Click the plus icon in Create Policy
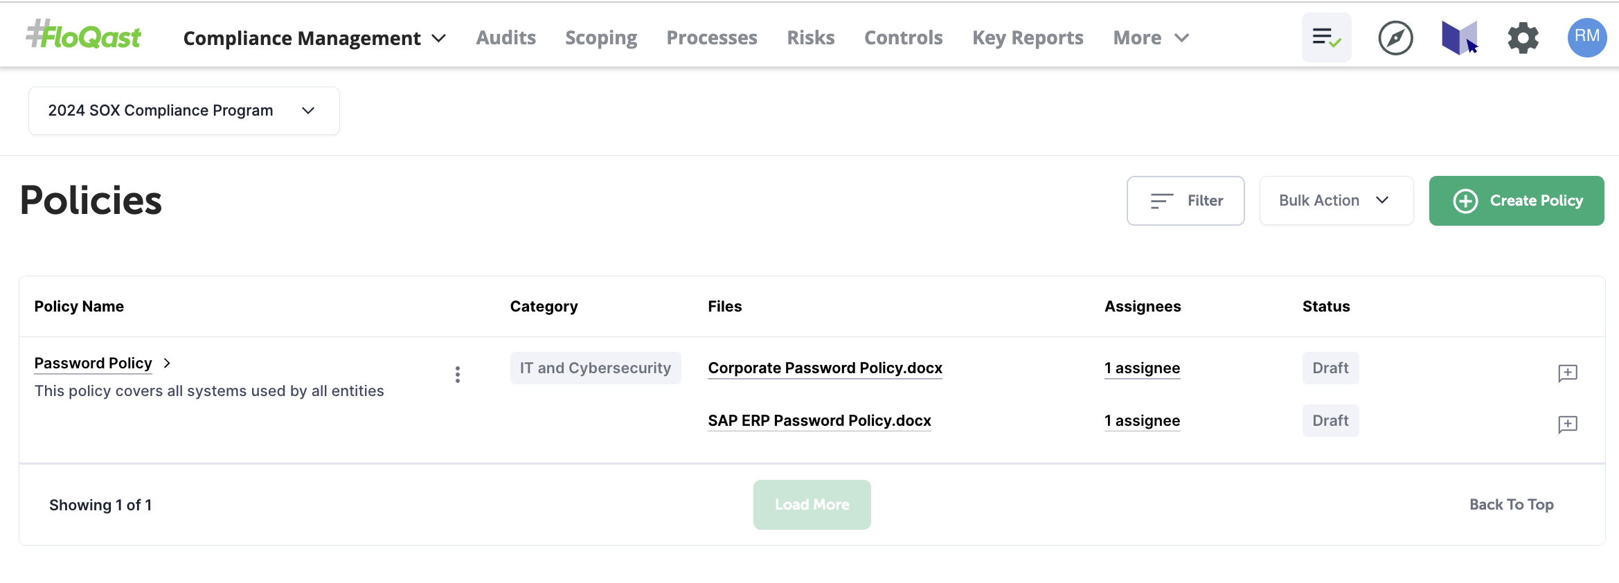Image resolution: width=1619 pixels, height=583 pixels. [x=1465, y=201]
